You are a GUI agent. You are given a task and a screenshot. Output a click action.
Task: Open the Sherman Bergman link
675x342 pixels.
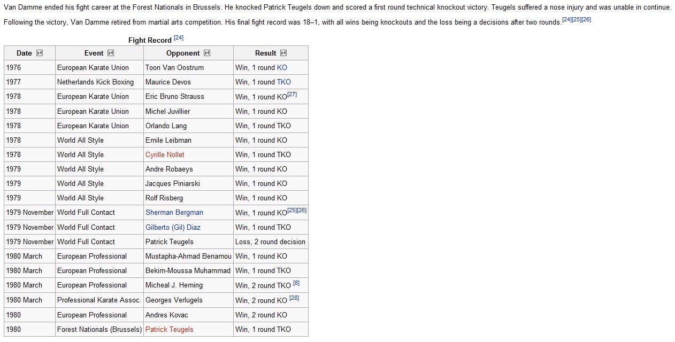pyautogui.click(x=174, y=212)
